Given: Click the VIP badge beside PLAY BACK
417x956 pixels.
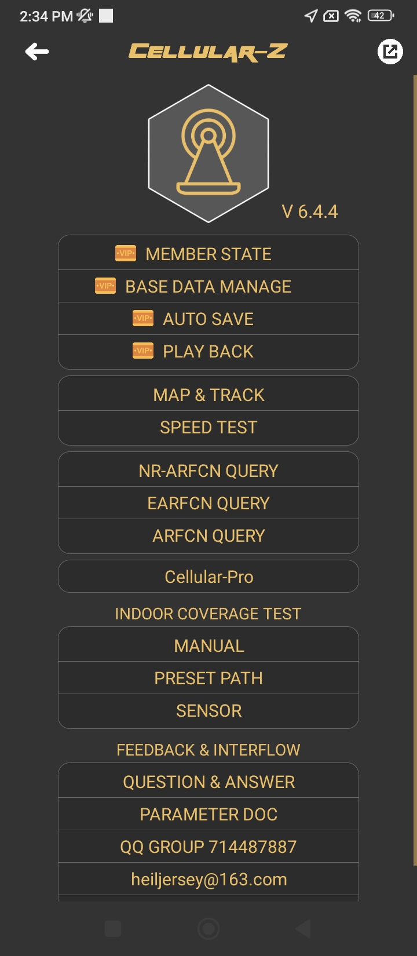Looking at the screenshot, I should click(x=143, y=351).
